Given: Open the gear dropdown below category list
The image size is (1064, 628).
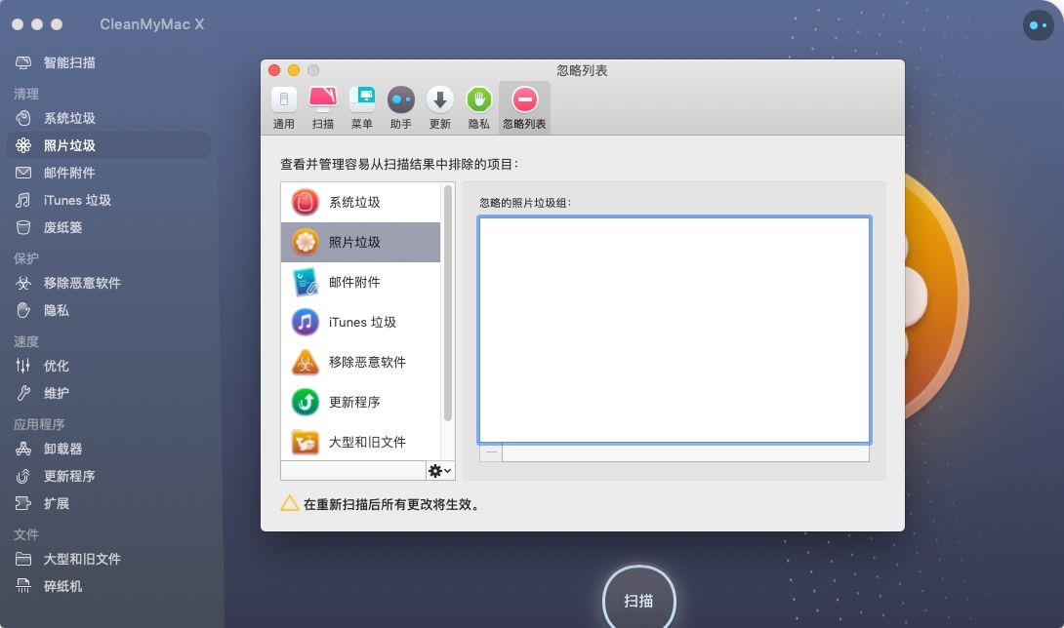Looking at the screenshot, I should pos(439,471).
